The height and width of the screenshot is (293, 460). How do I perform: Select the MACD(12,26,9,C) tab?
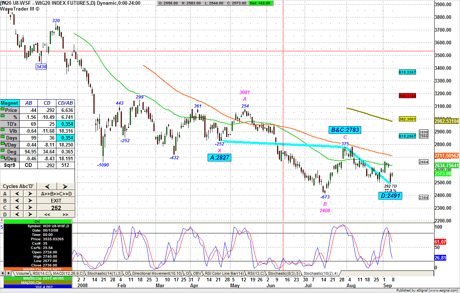(68, 273)
